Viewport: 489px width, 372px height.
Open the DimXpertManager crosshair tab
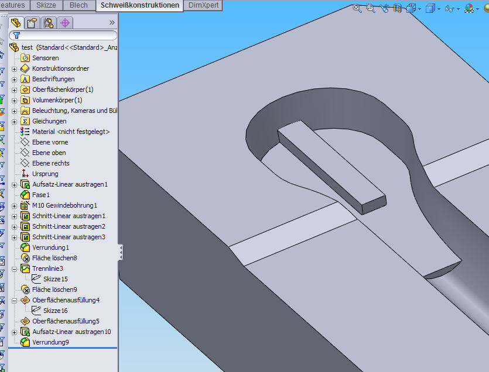(65, 23)
